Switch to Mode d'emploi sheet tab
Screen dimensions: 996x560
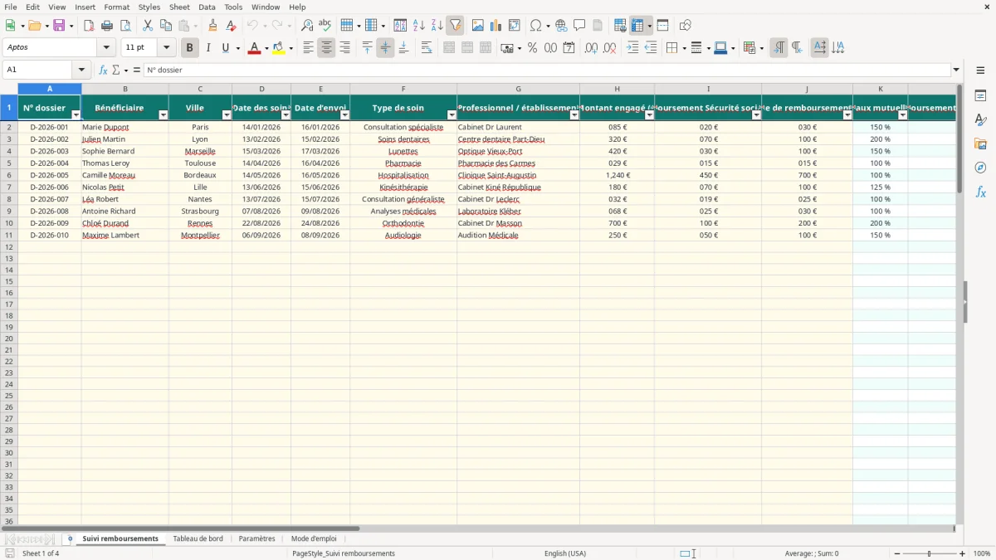tap(314, 538)
